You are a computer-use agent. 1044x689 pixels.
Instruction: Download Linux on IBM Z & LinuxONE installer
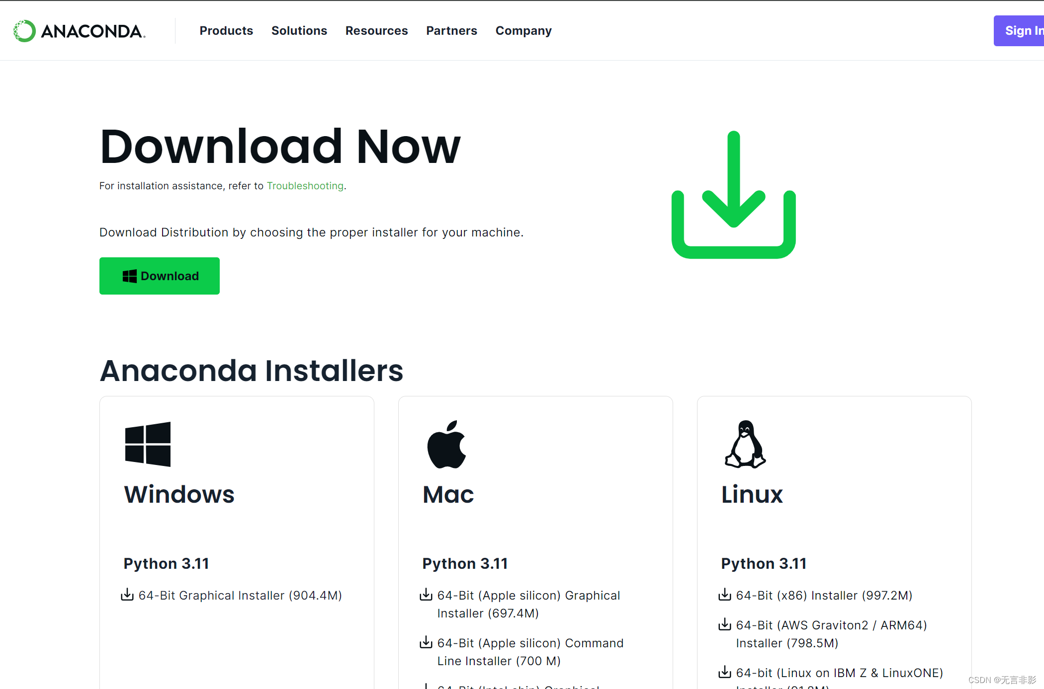[839, 673]
